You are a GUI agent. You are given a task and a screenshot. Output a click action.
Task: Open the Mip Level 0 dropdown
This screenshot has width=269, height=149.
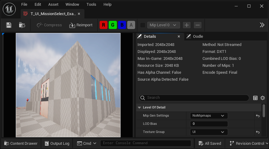point(164,25)
